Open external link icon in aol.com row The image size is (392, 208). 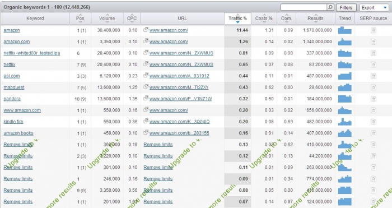click(x=146, y=76)
